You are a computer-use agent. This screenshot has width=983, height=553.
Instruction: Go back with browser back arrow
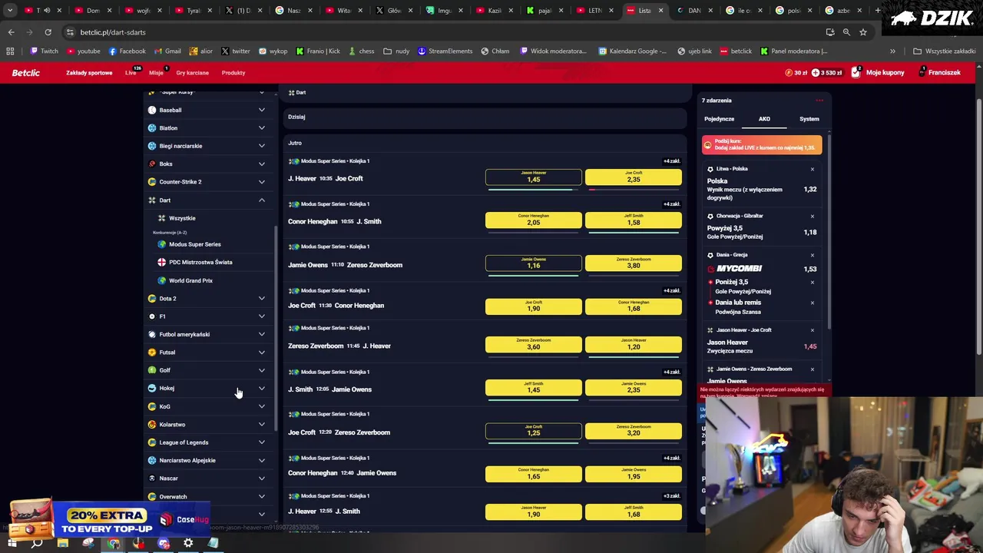pyautogui.click(x=11, y=32)
